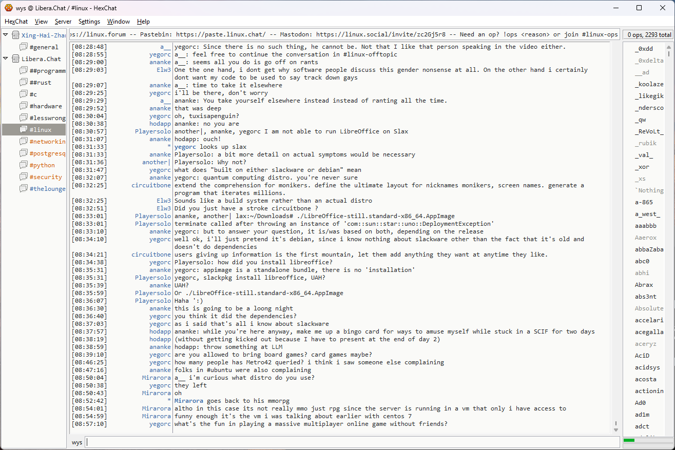Viewport: 675px width, 450px height.
Task: Collapse the Libera.Chat server tree
Action: pyautogui.click(x=6, y=59)
